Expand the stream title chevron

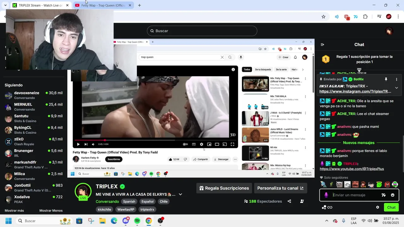coord(180,194)
